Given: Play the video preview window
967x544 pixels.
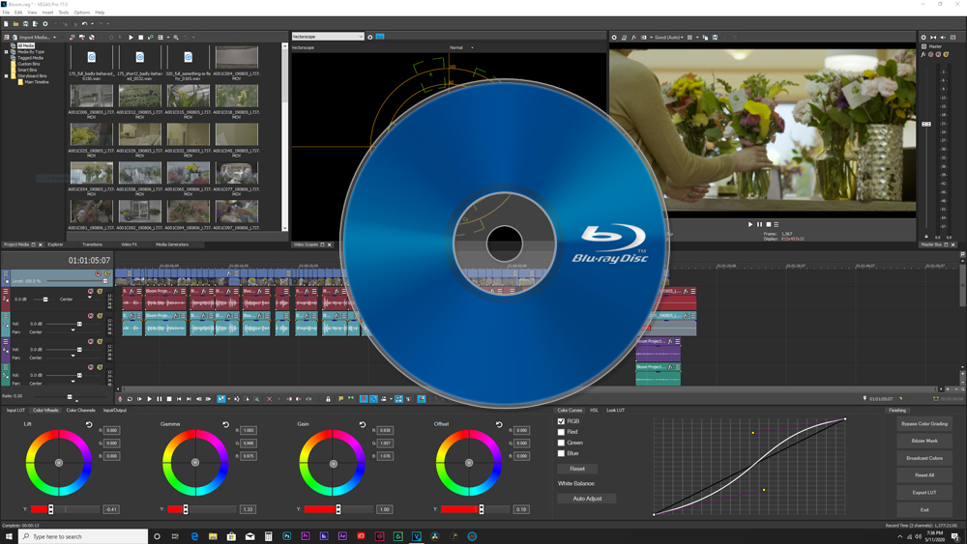Looking at the screenshot, I should tap(750, 224).
